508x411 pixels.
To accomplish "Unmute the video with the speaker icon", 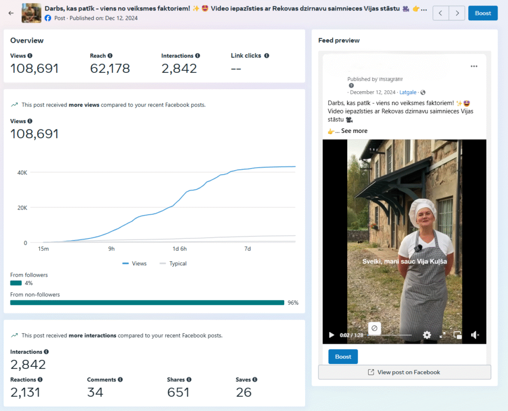I will coord(475,335).
